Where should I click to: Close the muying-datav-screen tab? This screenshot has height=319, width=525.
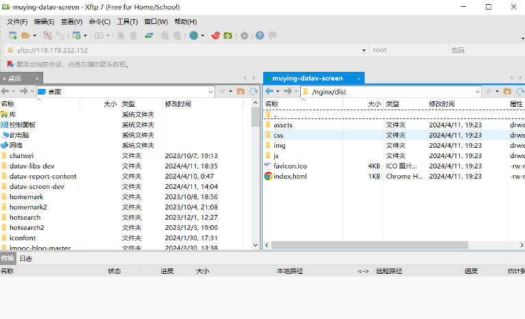point(358,79)
